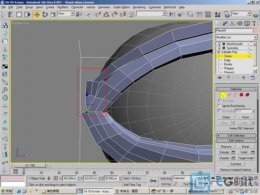Image resolution: width=260 pixels, height=195 pixels.
Task: Open Select by Name list tool
Action: (11, 14)
